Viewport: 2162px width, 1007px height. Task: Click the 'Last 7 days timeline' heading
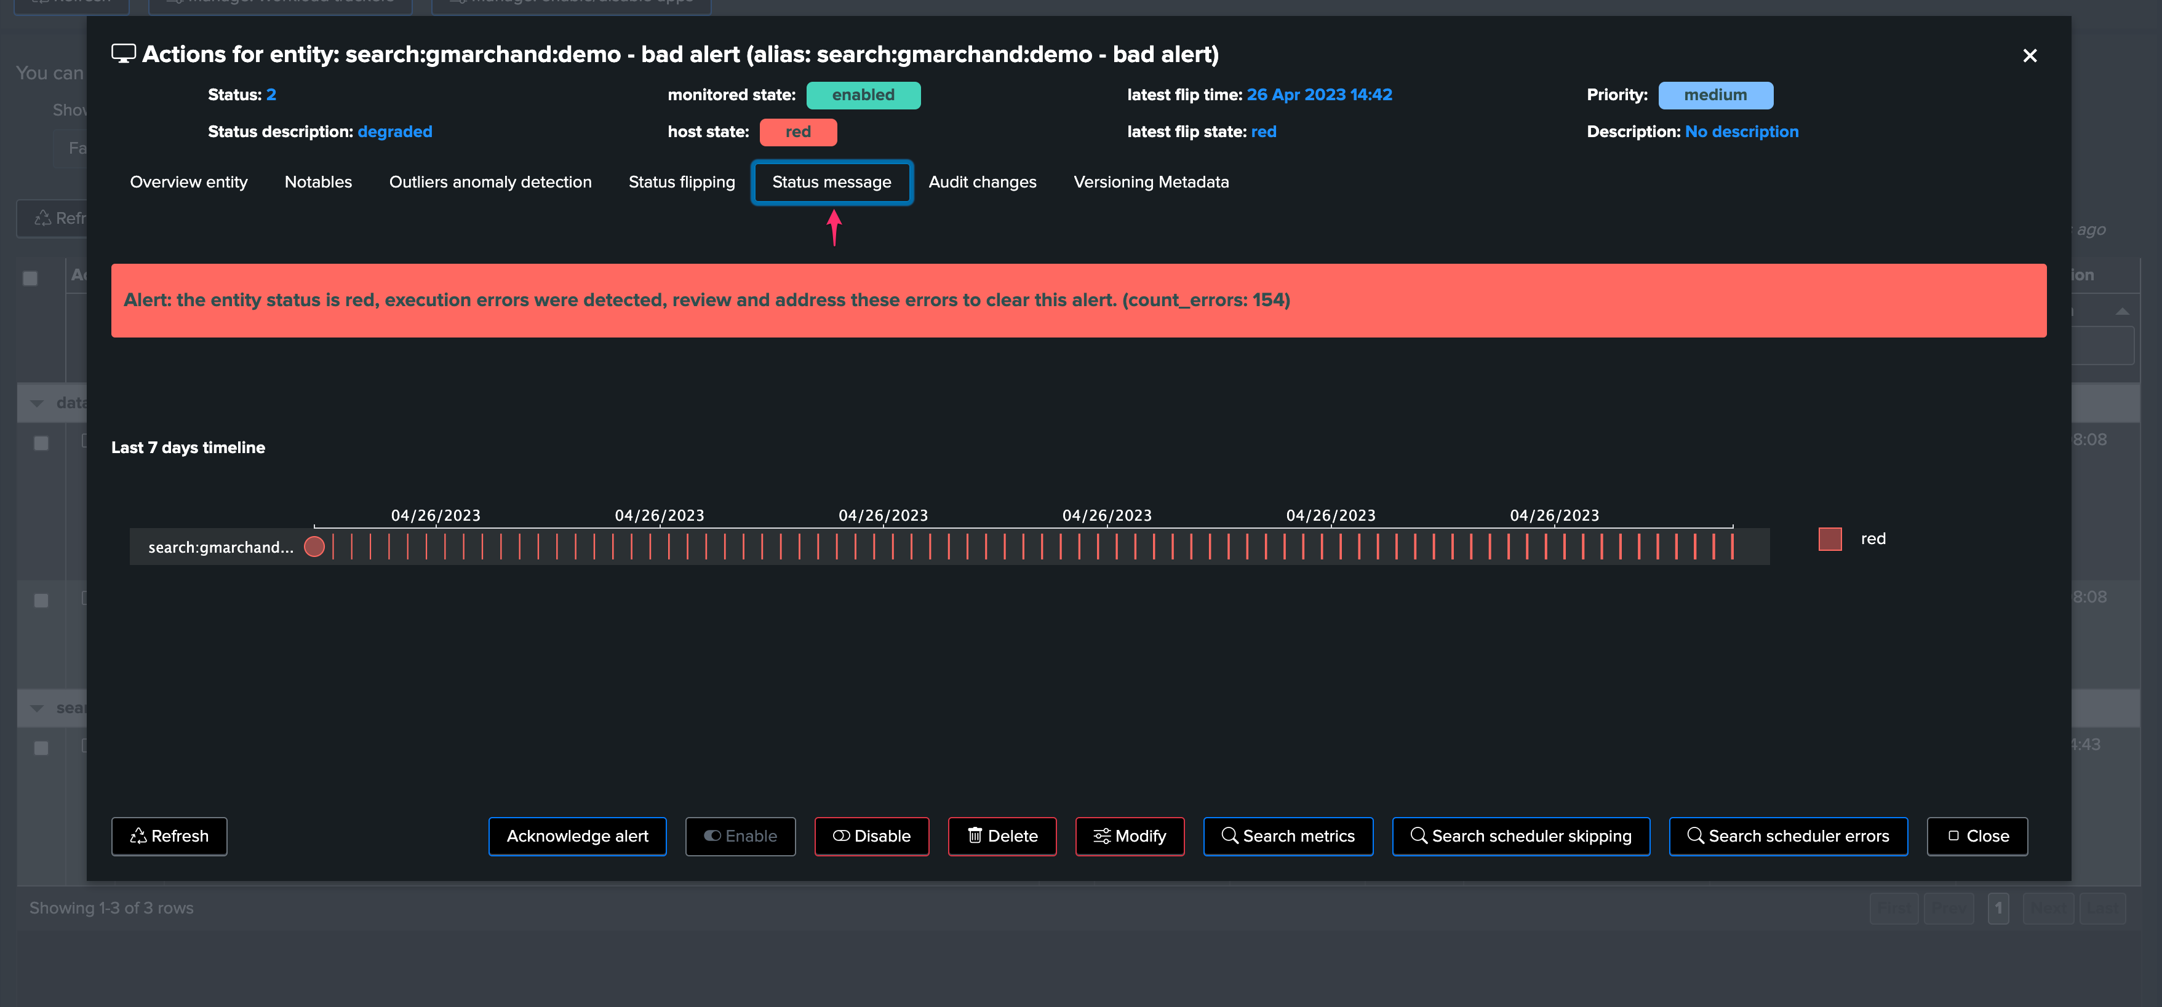click(x=188, y=447)
